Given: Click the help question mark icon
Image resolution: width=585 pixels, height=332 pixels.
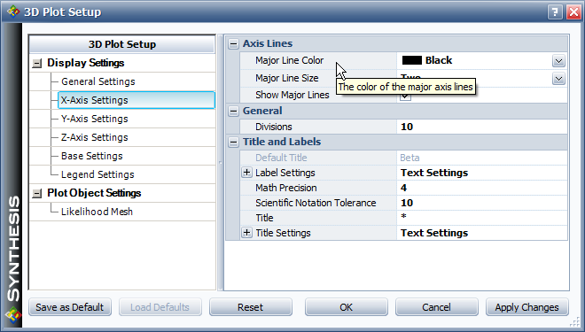Looking at the screenshot, I should pyautogui.click(x=555, y=12).
